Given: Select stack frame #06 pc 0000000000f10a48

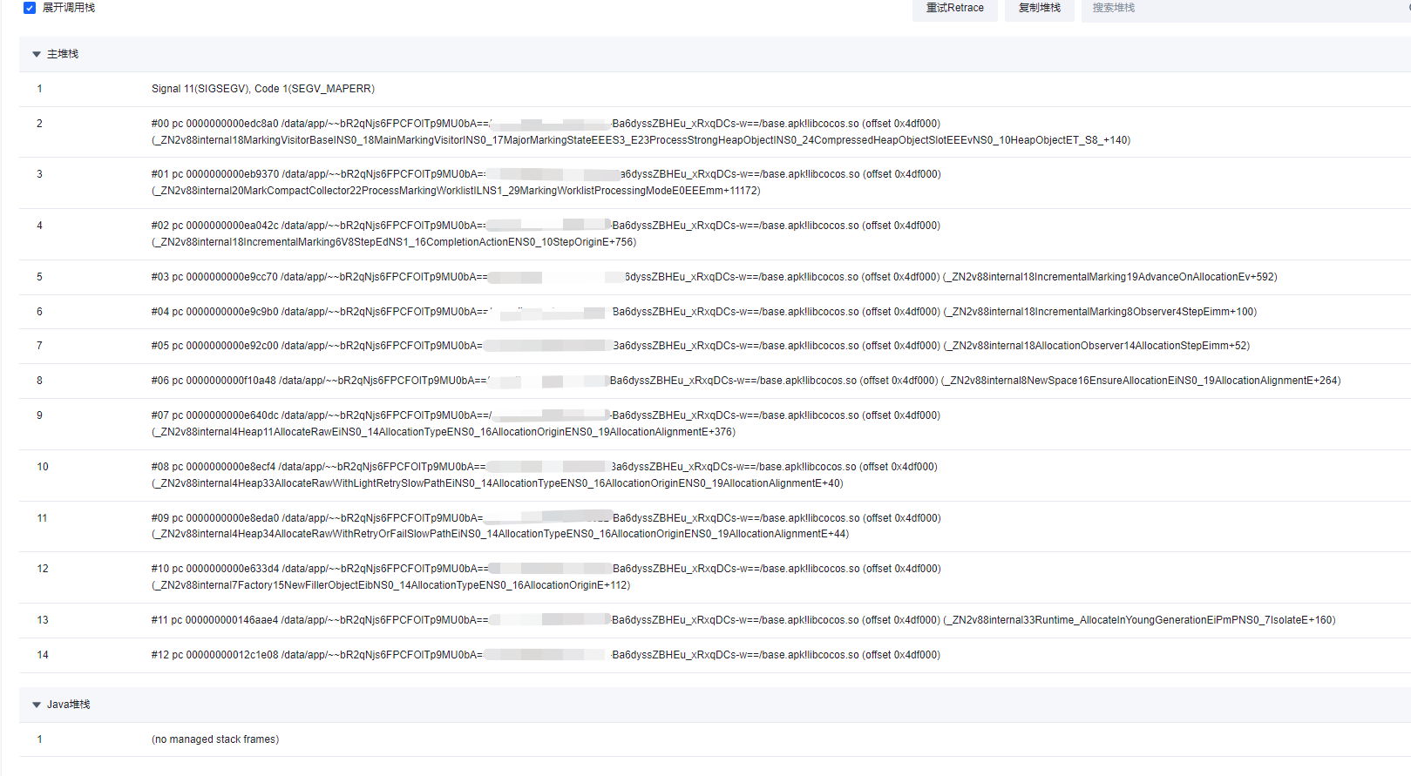Looking at the screenshot, I should click(715, 381).
